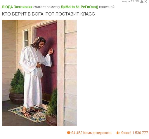Open the note titled КТО ВЕРИТ В БОГА
The width and height of the screenshot is (149, 139).
tap(48, 14)
